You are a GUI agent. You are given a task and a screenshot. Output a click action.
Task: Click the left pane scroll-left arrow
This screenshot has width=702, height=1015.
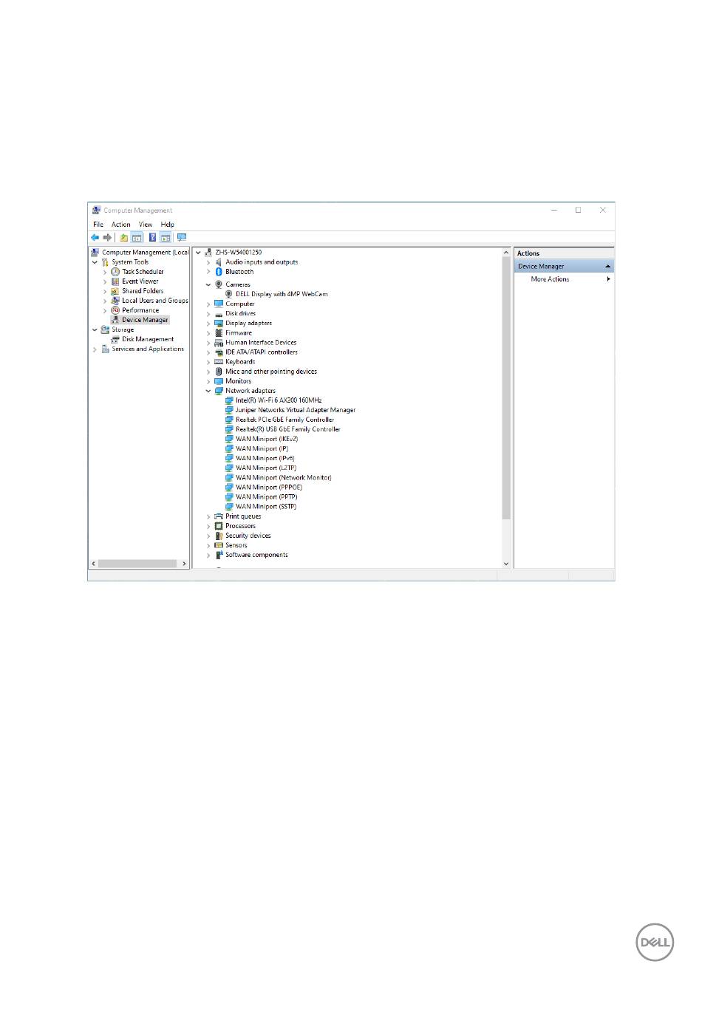93,564
